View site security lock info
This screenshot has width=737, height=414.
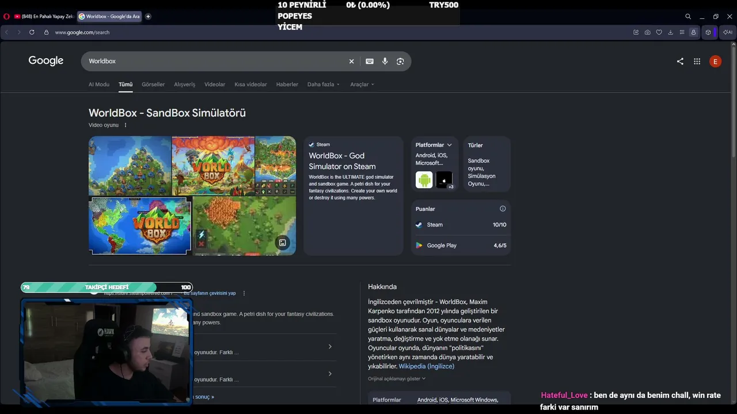pyautogui.click(x=47, y=32)
